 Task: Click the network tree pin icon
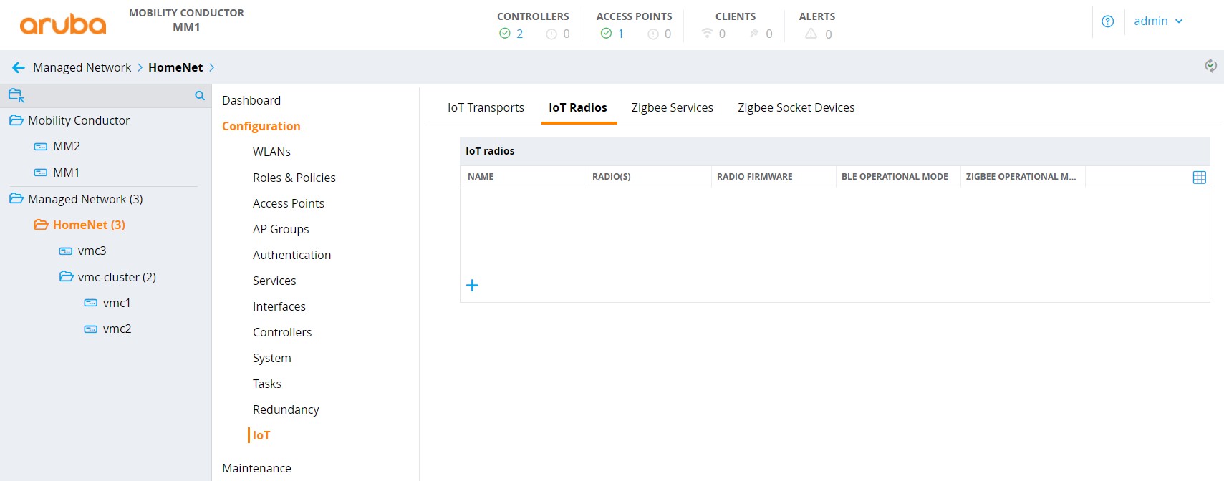point(16,95)
